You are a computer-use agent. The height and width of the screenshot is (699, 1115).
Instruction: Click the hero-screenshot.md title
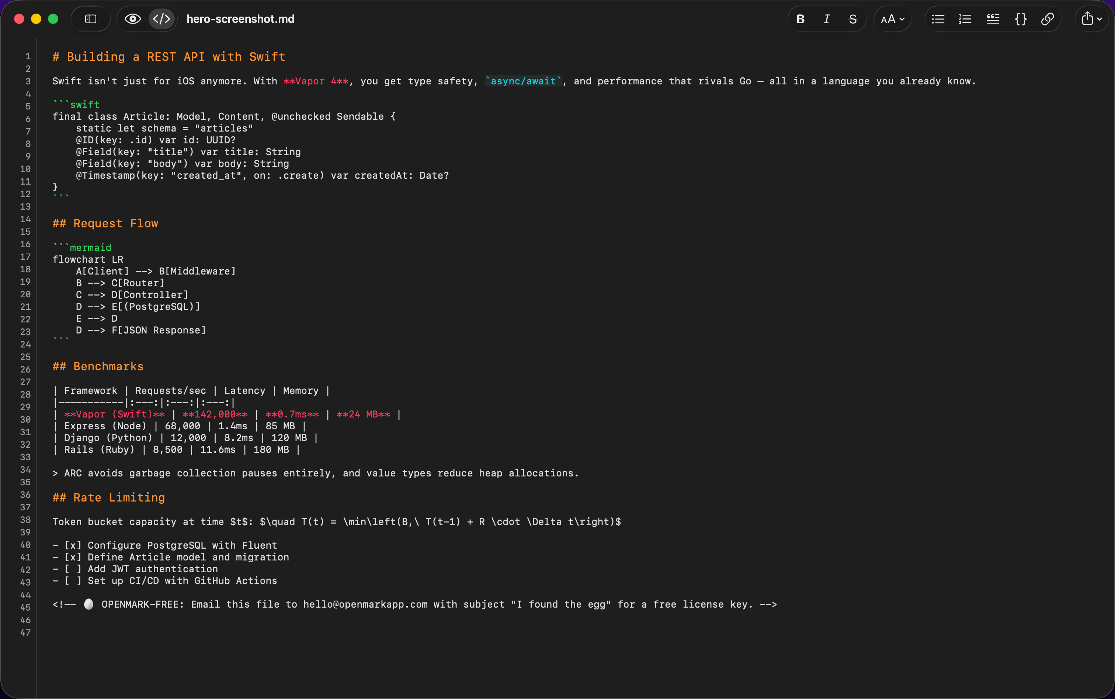point(240,19)
